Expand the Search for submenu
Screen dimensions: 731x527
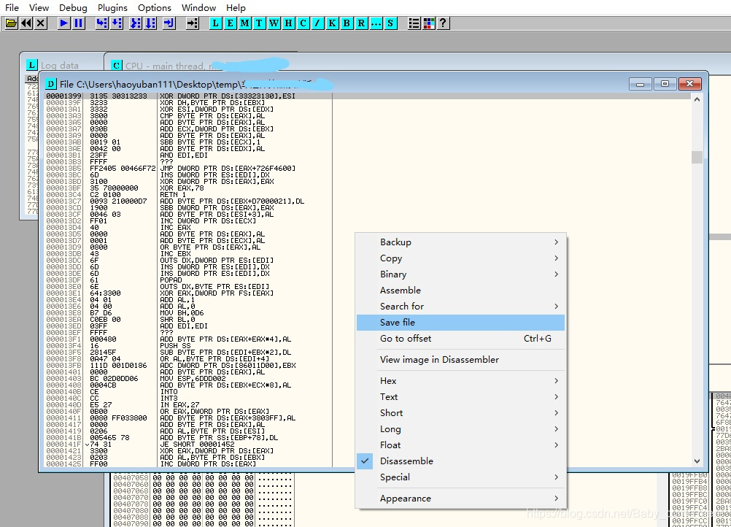460,307
